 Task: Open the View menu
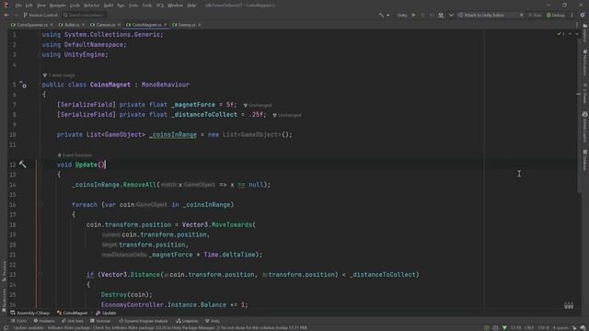[x=40, y=6]
